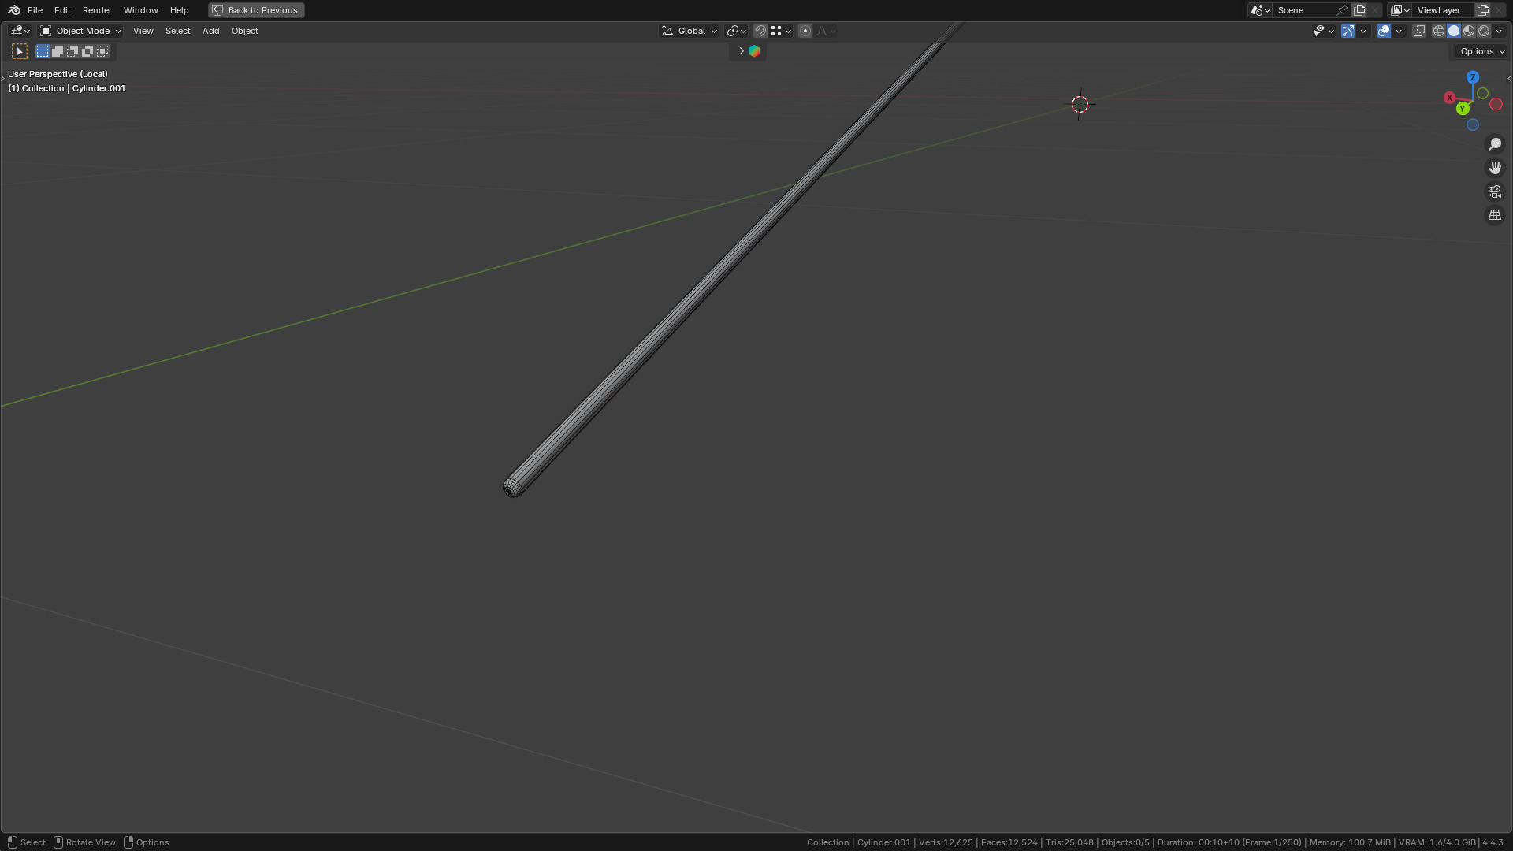Screen dimensions: 1513x851
Task: Select the Select Box tool icon
Action: [20, 51]
